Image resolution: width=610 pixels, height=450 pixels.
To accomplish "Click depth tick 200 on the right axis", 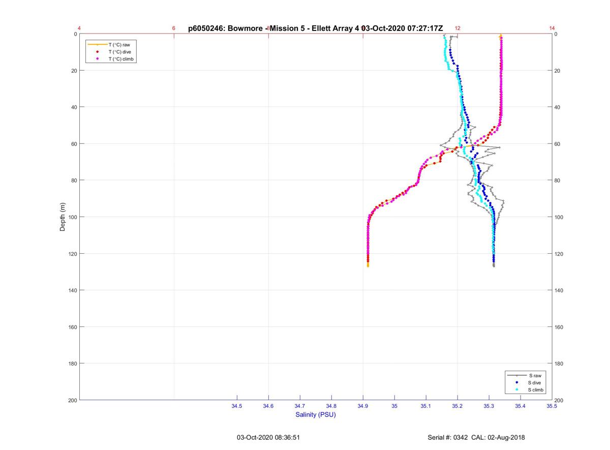I will [x=560, y=400].
